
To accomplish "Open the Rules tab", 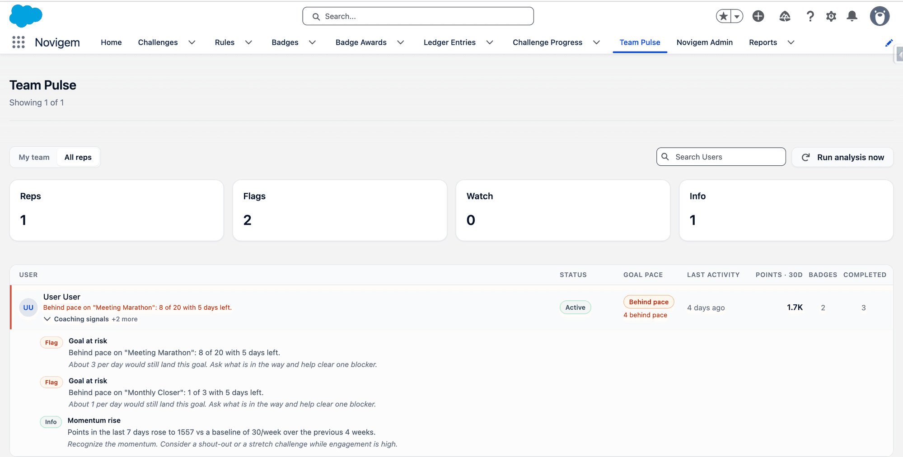I will (x=225, y=42).
